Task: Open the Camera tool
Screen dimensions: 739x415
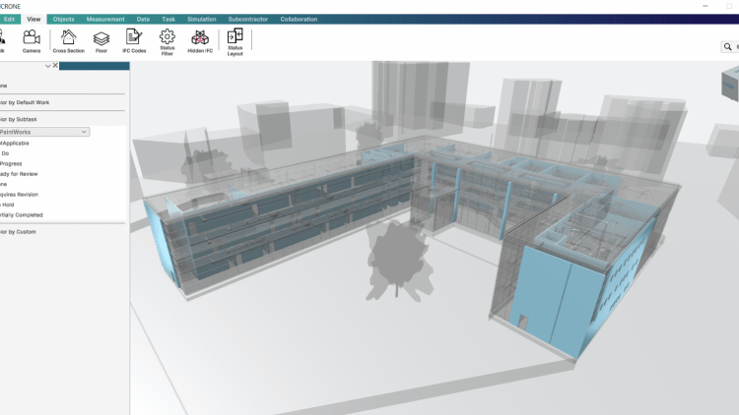Action: click(x=31, y=40)
